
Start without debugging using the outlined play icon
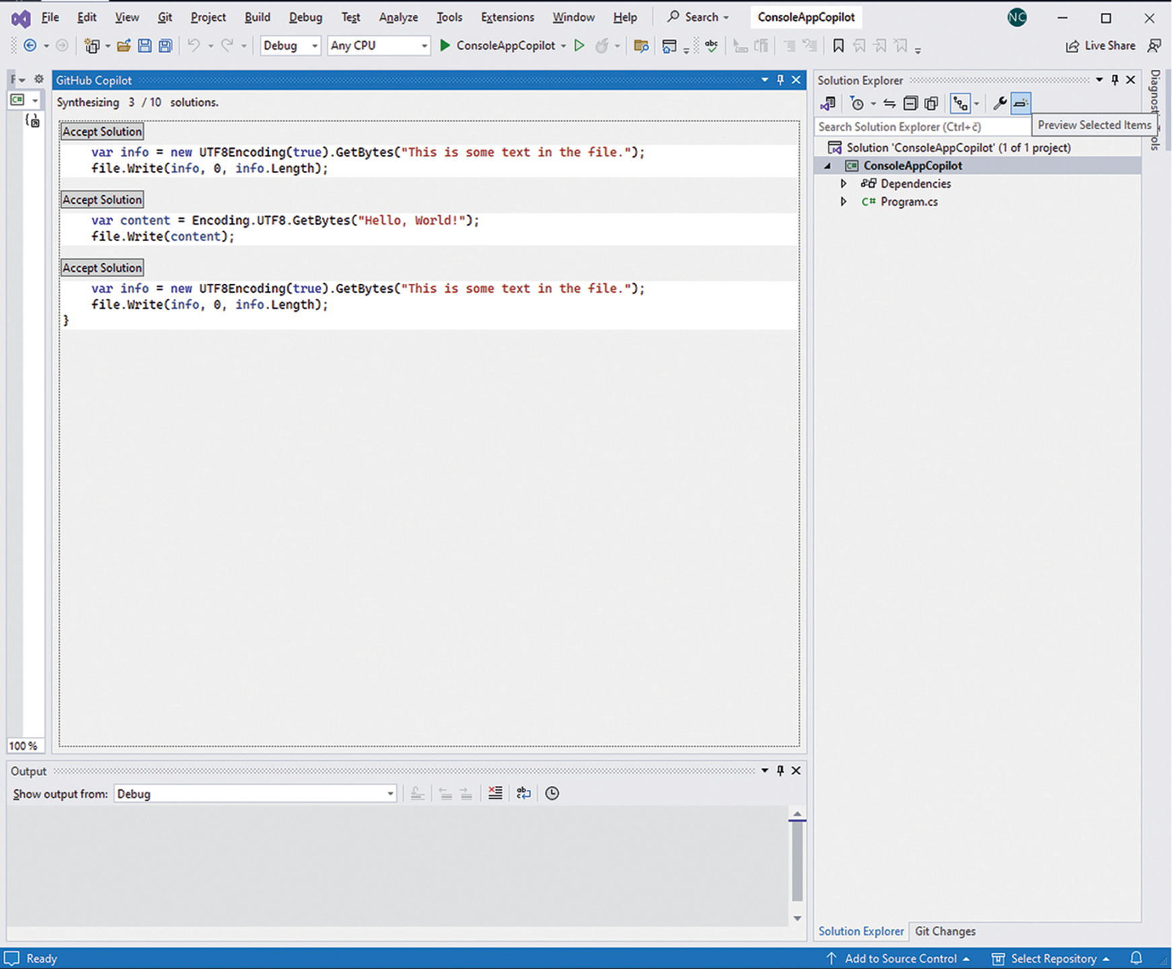579,46
